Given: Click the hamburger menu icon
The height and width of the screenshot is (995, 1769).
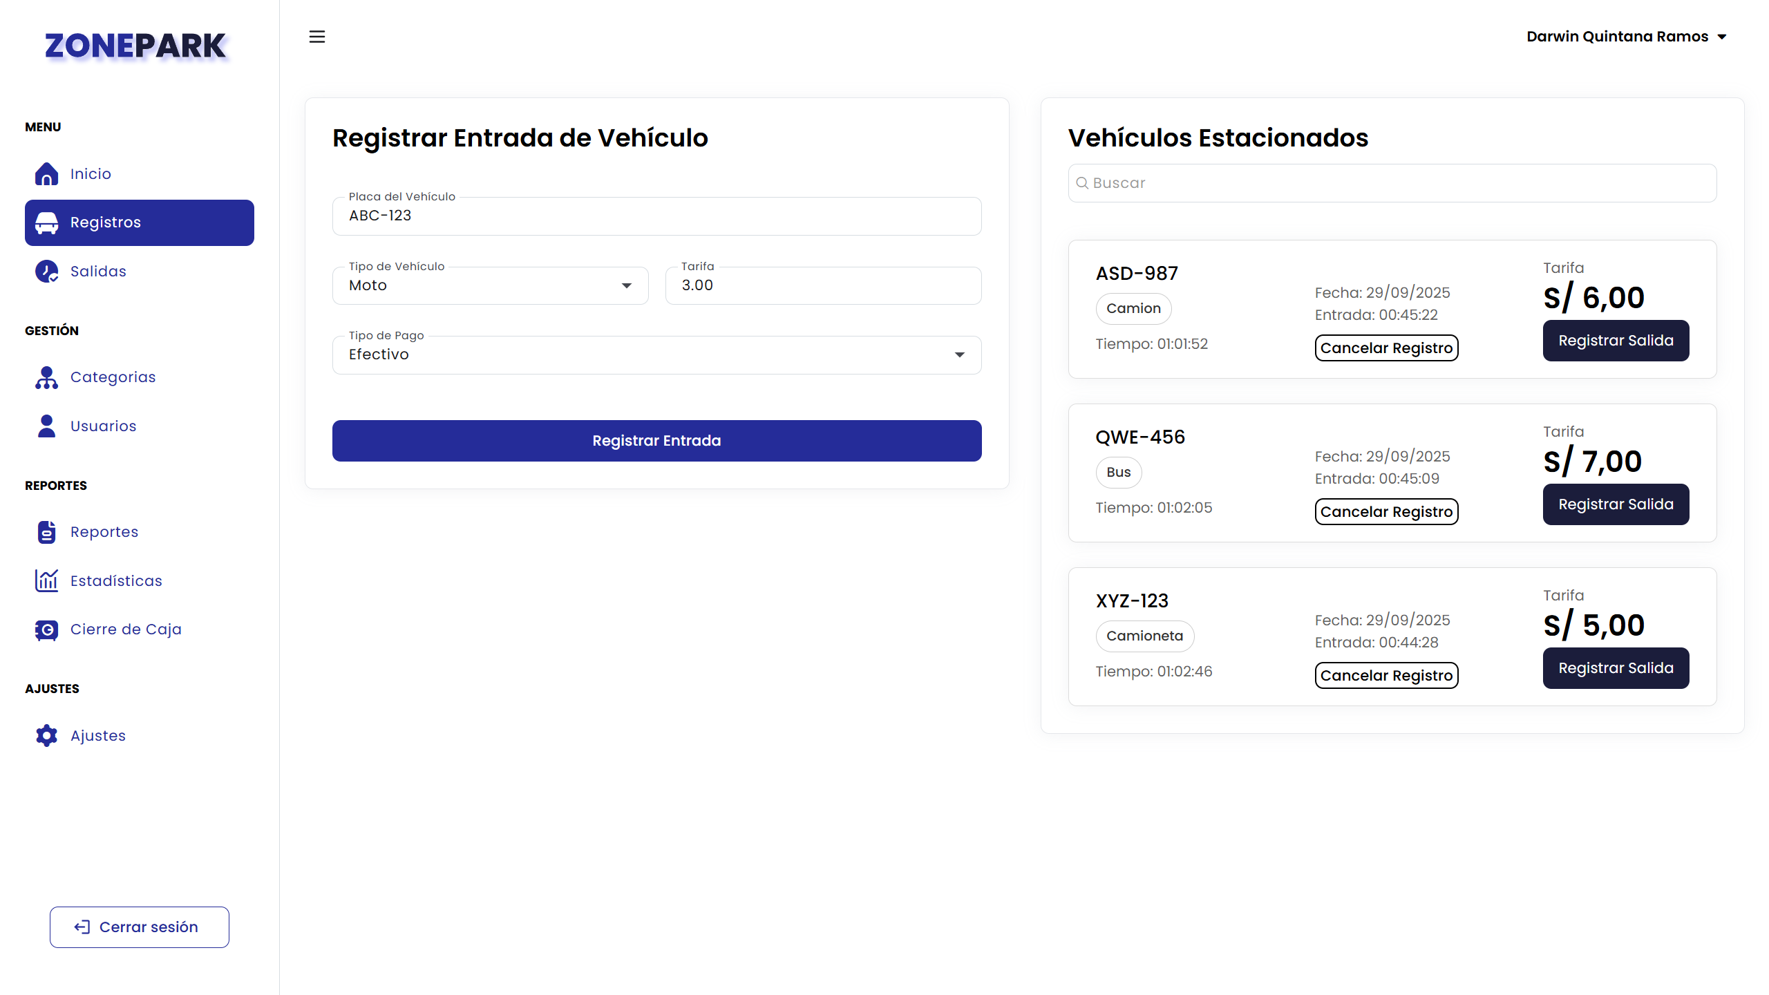Looking at the screenshot, I should pyautogui.click(x=316, y=37).
